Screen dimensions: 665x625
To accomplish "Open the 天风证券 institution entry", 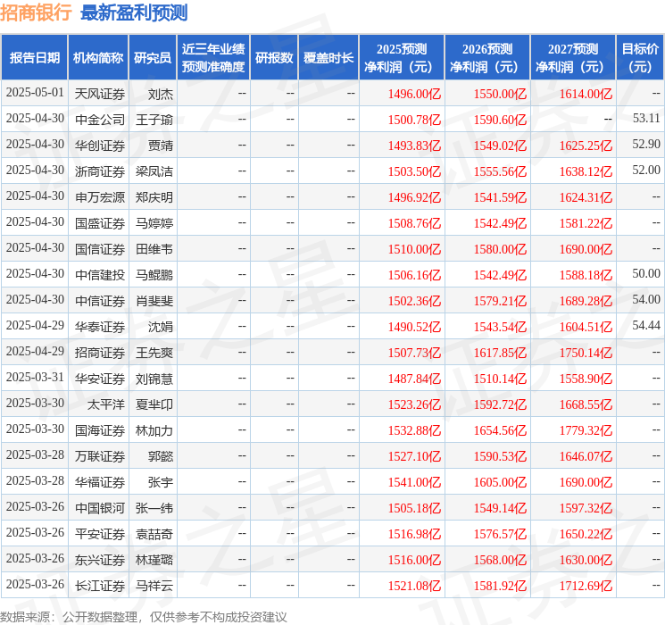I will click(99, 93).
